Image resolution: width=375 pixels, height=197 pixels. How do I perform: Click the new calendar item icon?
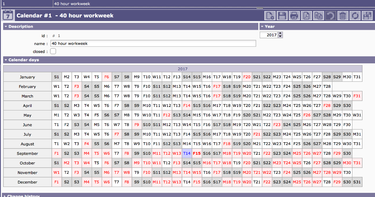270,16
